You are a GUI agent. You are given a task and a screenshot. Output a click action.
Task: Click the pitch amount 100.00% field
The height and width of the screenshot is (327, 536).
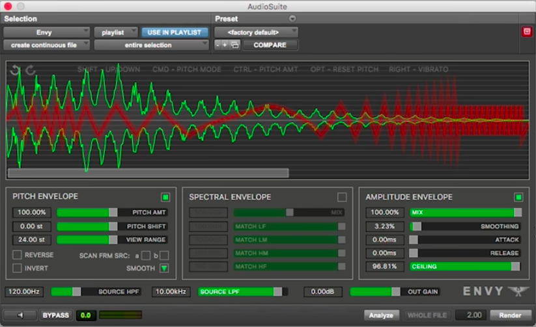32,213
